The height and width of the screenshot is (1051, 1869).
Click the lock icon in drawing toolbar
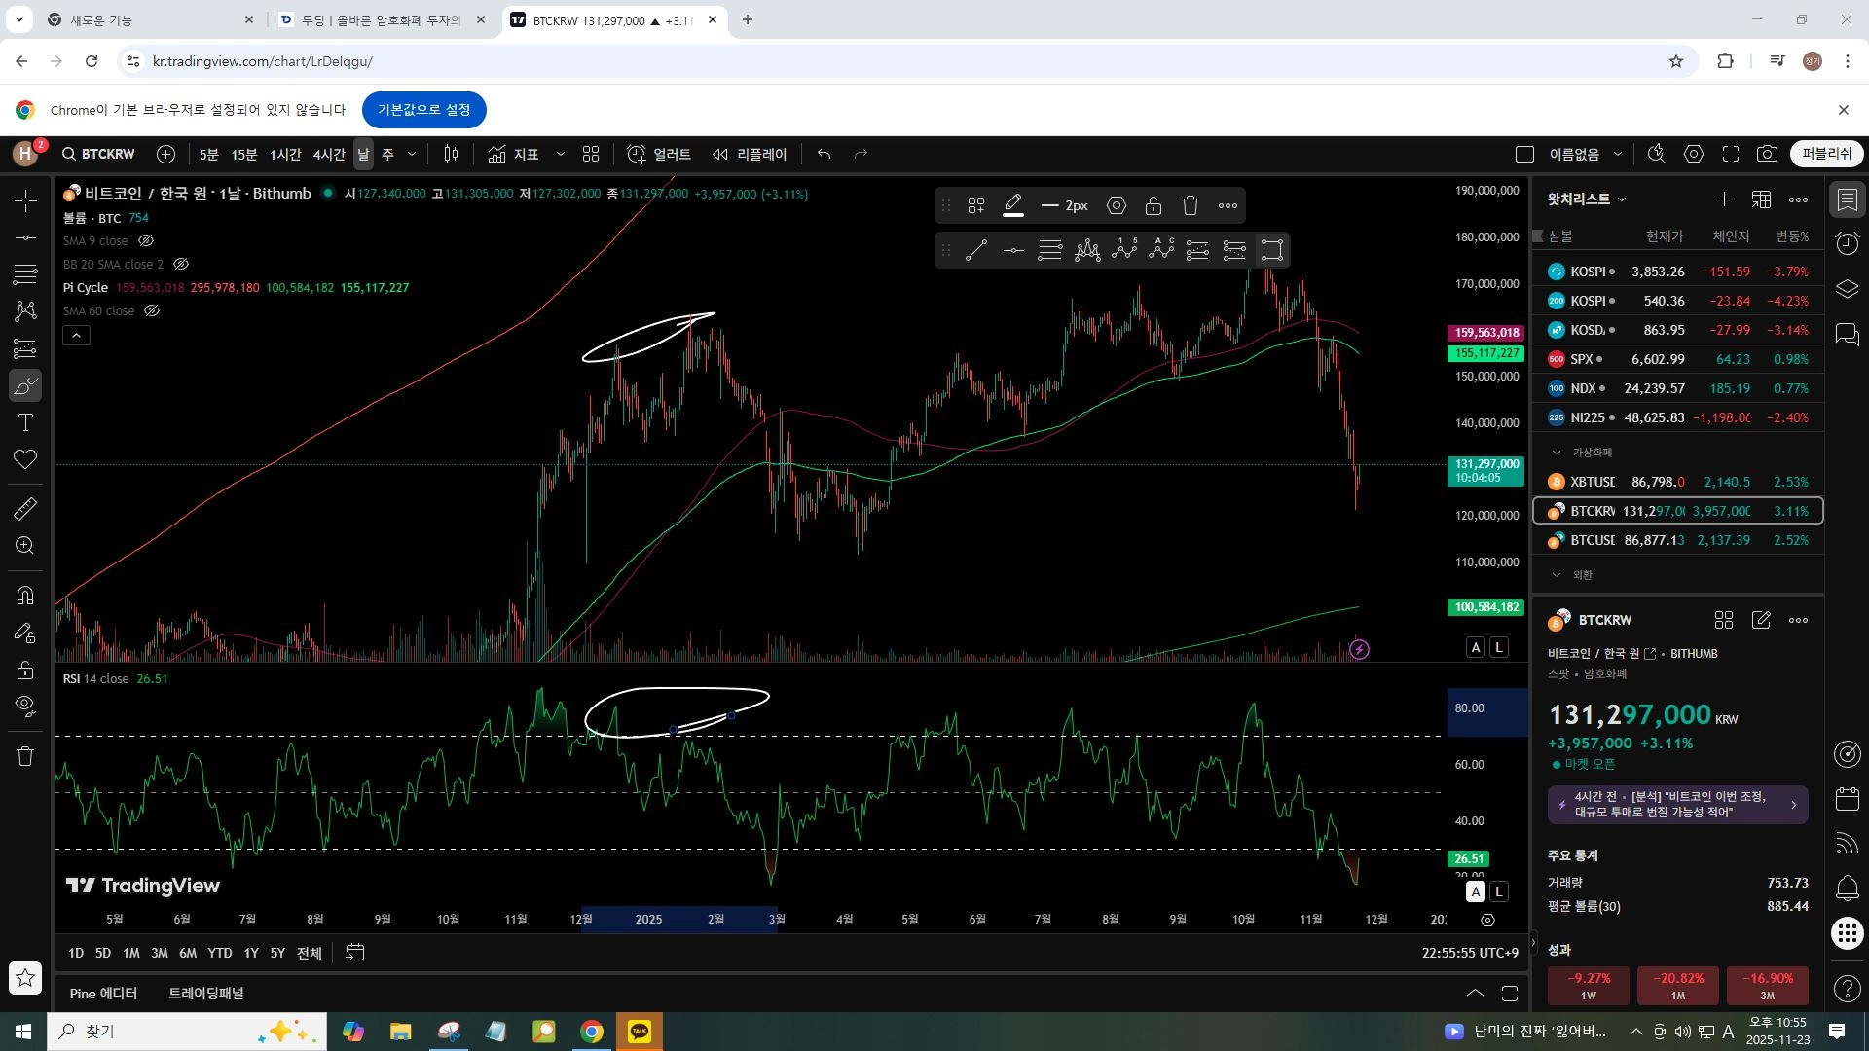tap(1154, 205)
